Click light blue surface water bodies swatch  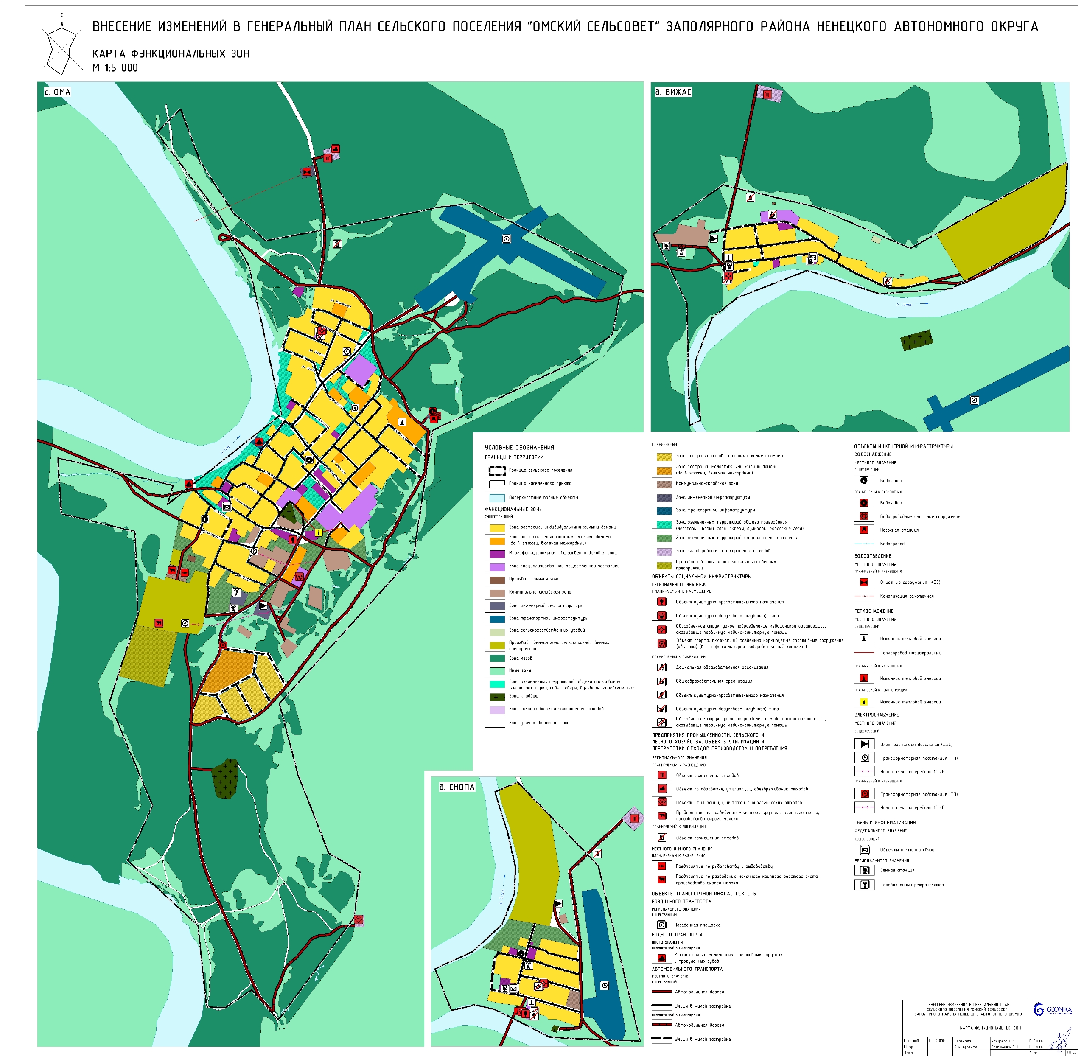coord(497,498)
